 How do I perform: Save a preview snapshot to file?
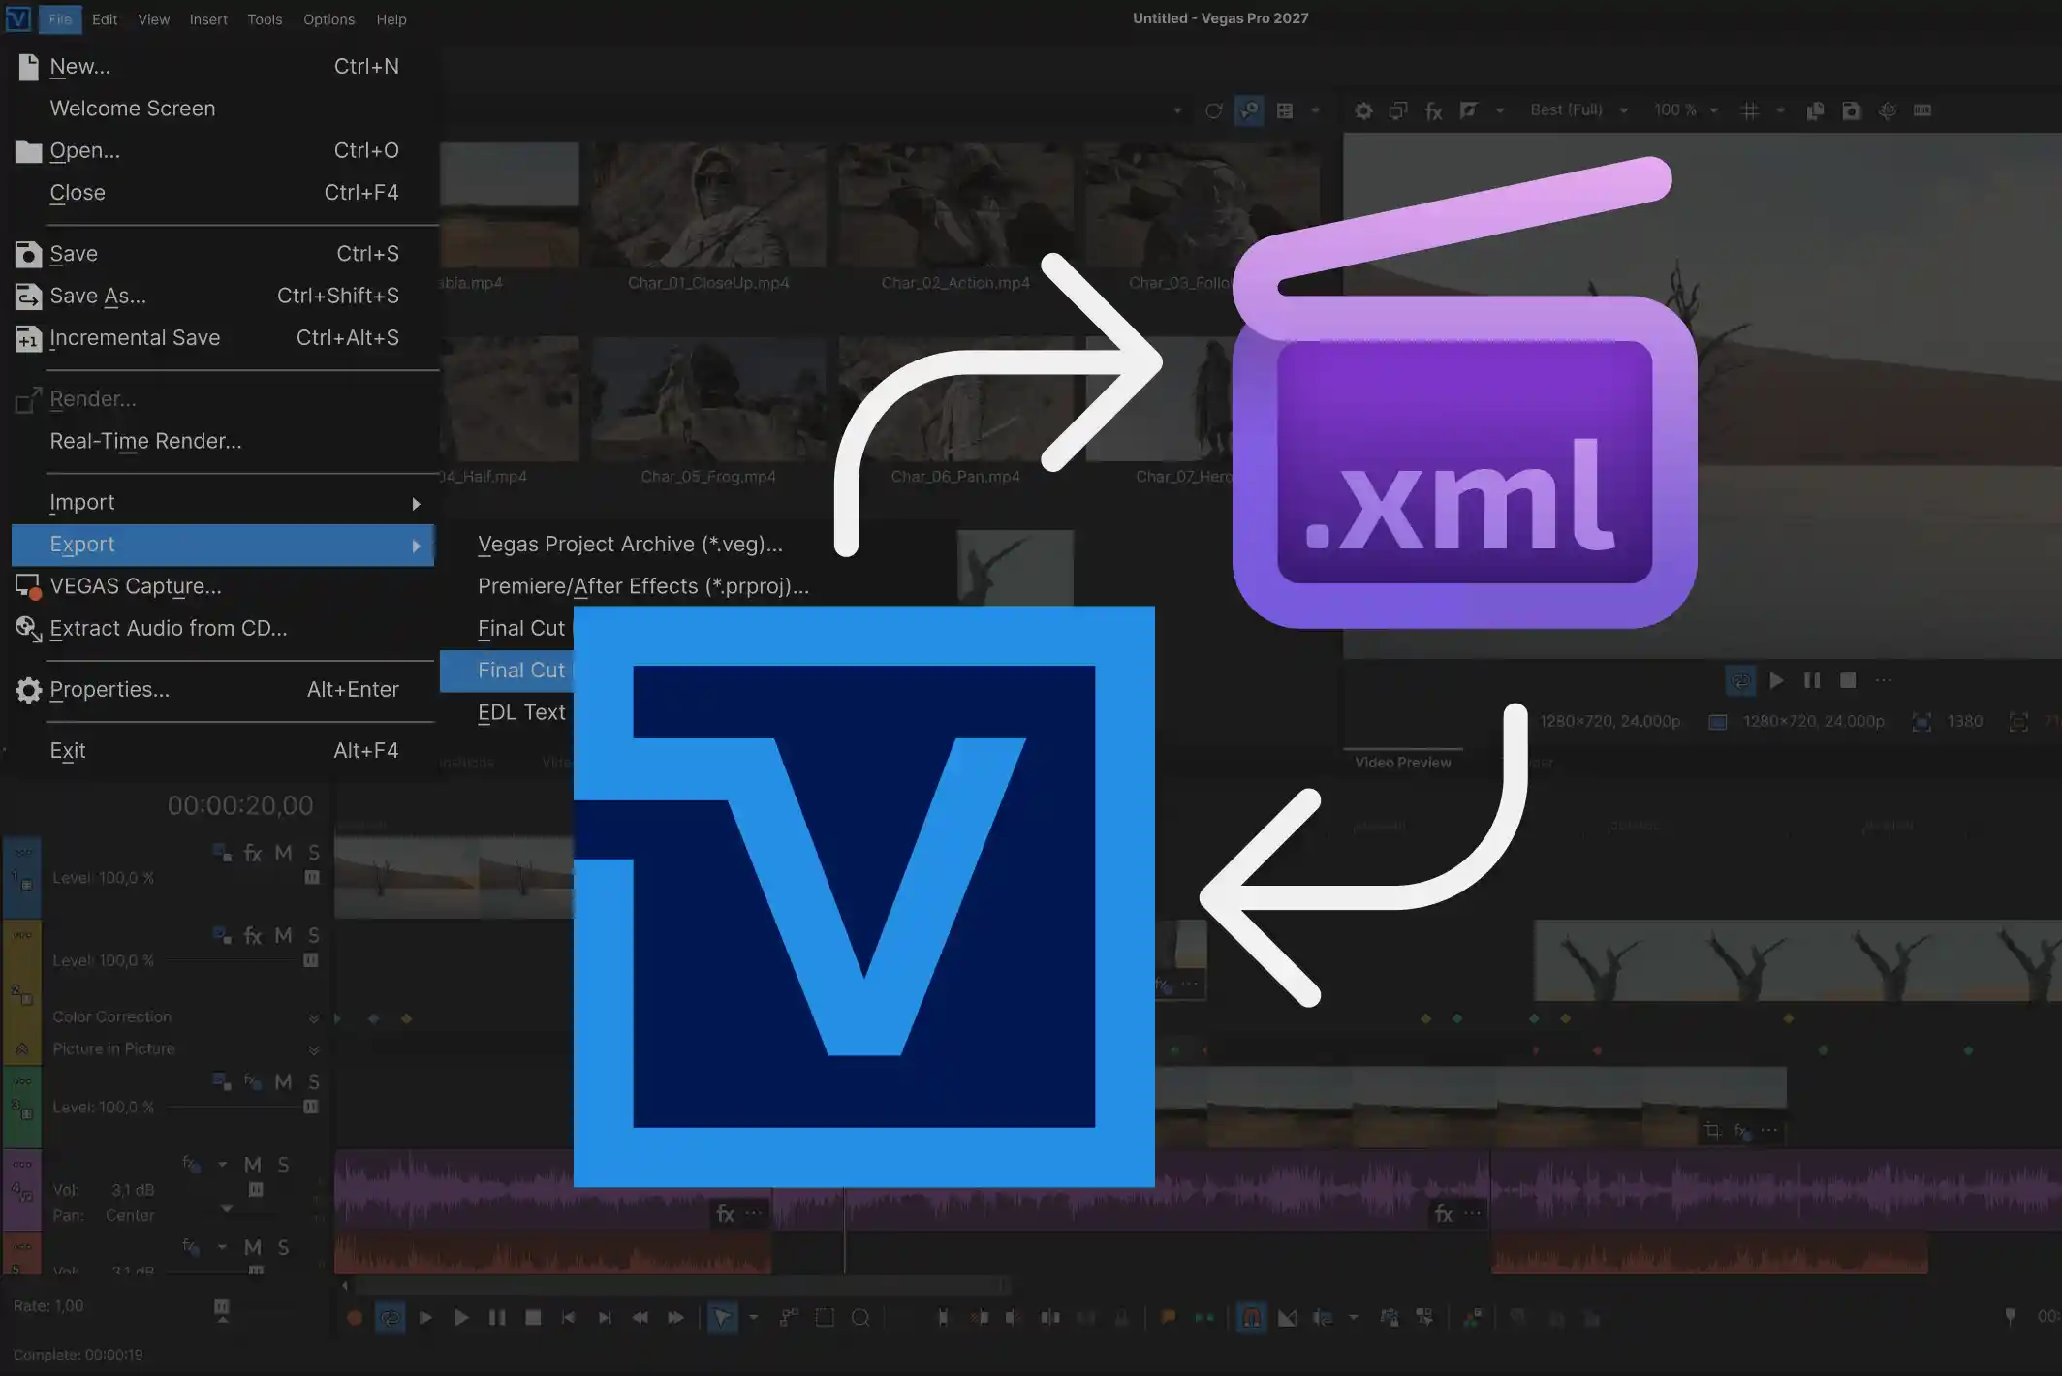[1852, 110]
